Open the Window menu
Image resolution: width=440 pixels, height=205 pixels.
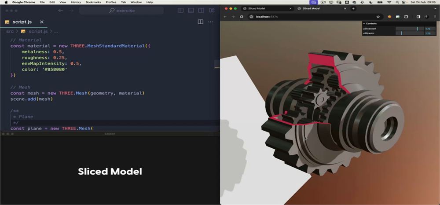point(136,2)
